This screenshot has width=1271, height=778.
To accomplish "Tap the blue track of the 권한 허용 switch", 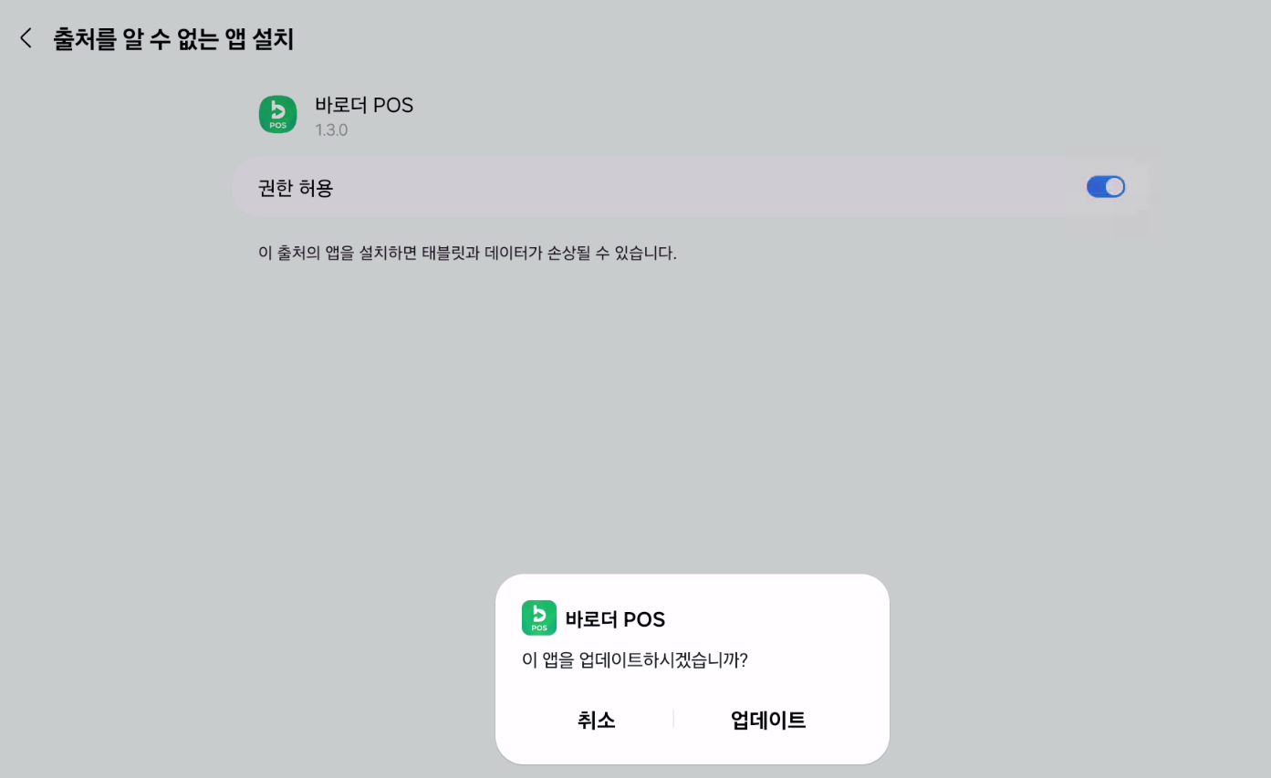I will [1095, 187].
